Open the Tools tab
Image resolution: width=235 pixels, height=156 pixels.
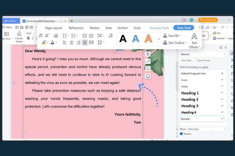click(137, 28)
